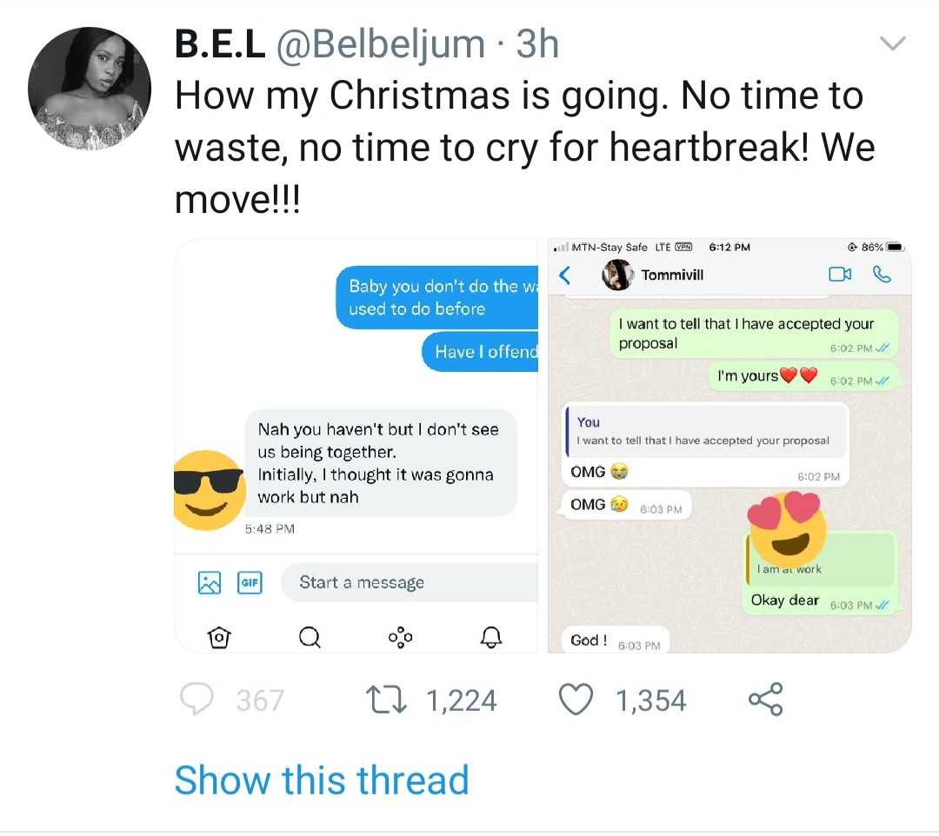Tap the video call icon in chat
Viewport: 939px width, 836px height.
tap(840, 275)
